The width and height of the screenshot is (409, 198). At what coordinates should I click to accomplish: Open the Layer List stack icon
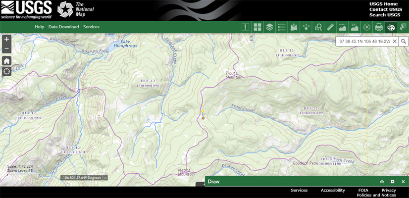[269, 27]
